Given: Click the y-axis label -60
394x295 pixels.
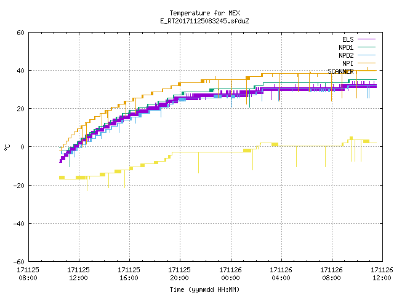Looking at the screenshot, I should point(19,262).
